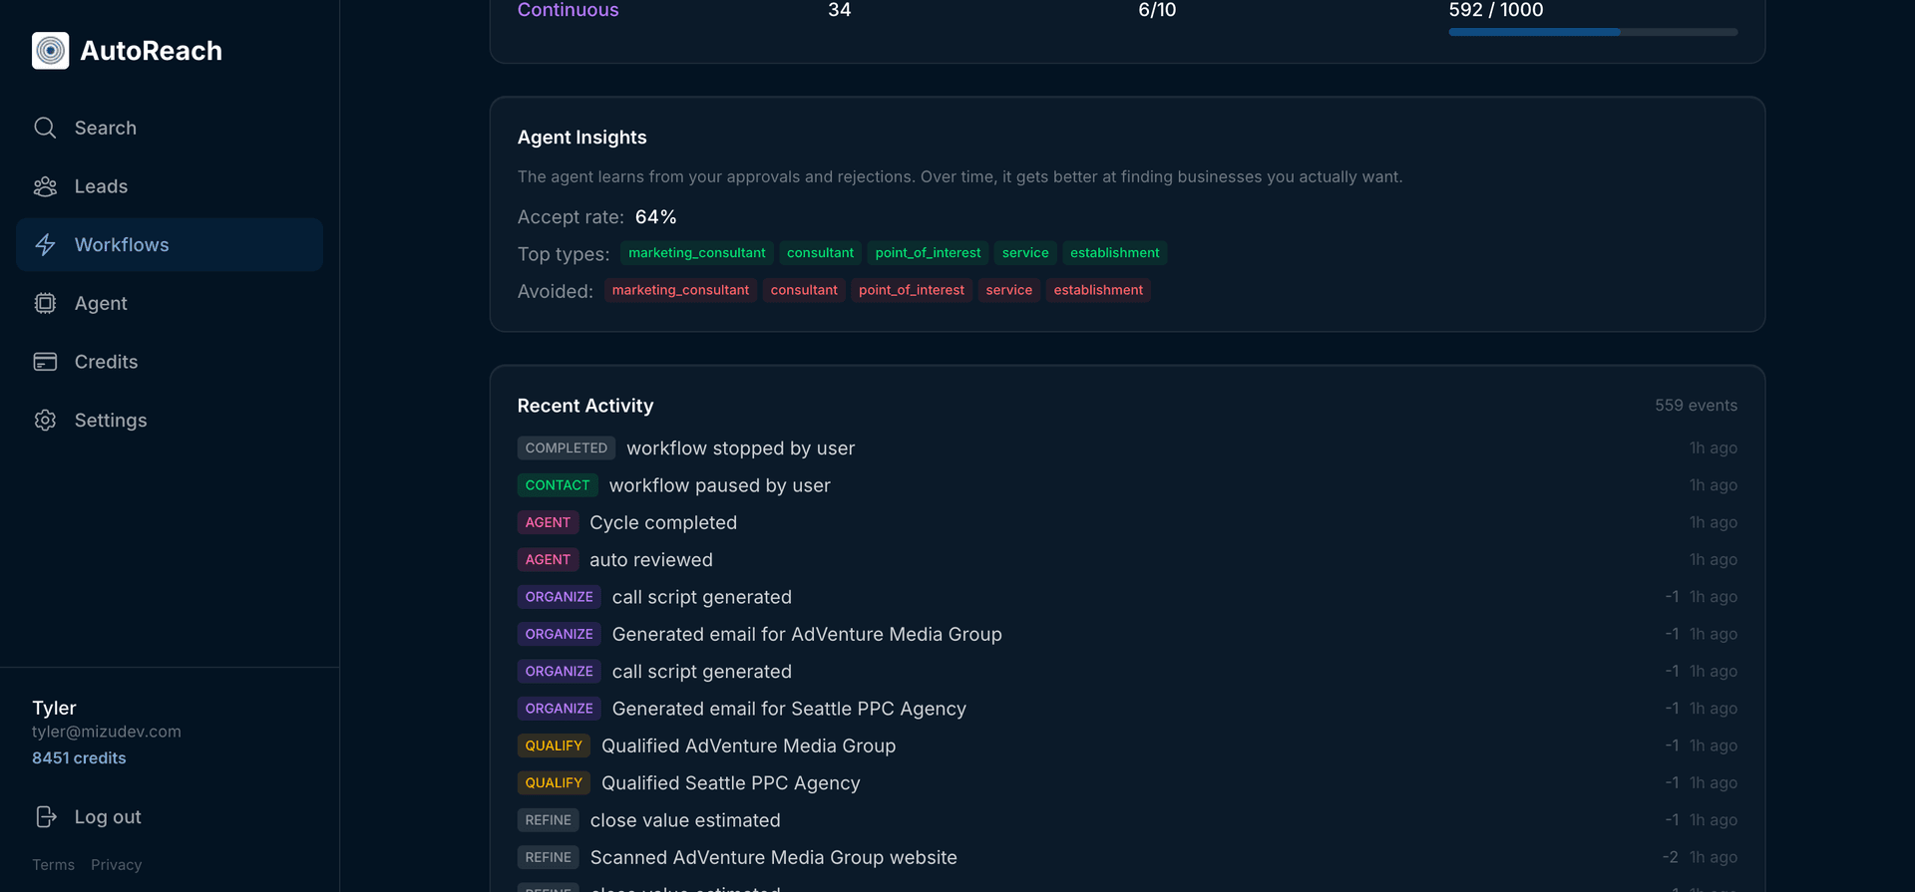Click the tyler@mizudev.com email

(107, 732)
